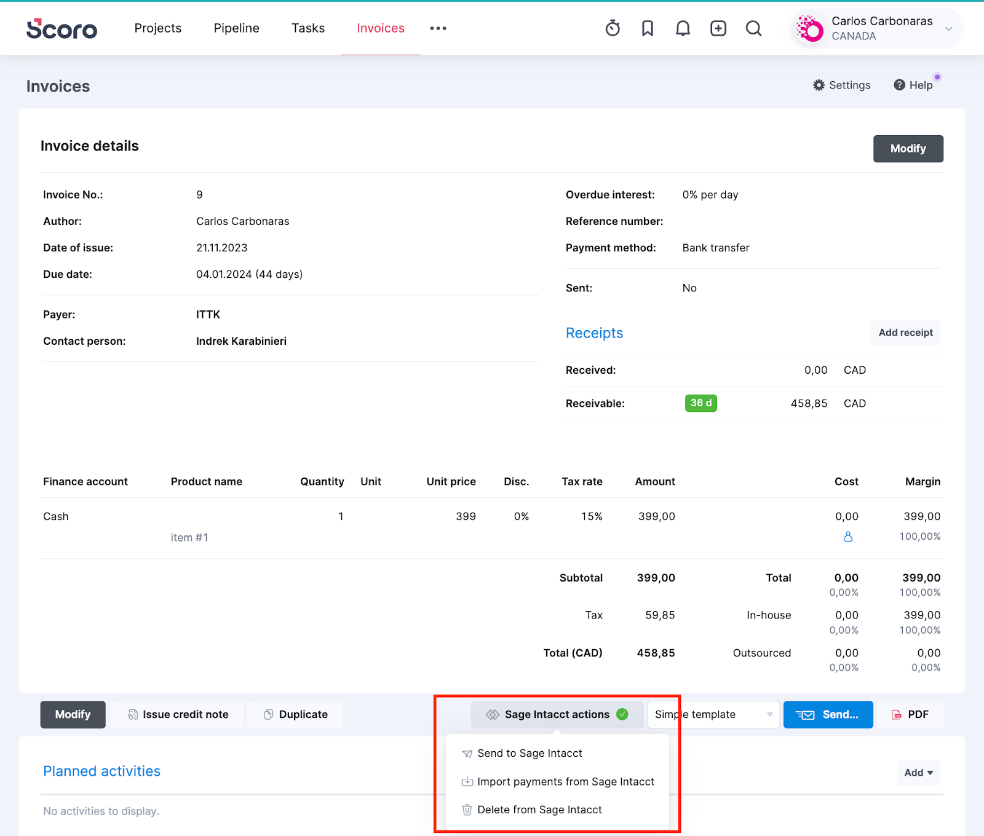The height and width of the screenshot is (836, 984).
Task: Click the Scoro logo
Action: click(61, 28)
